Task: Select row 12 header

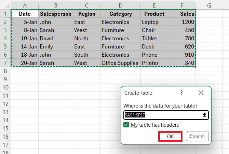Action: pyautogui.click(x=5, y=104)
